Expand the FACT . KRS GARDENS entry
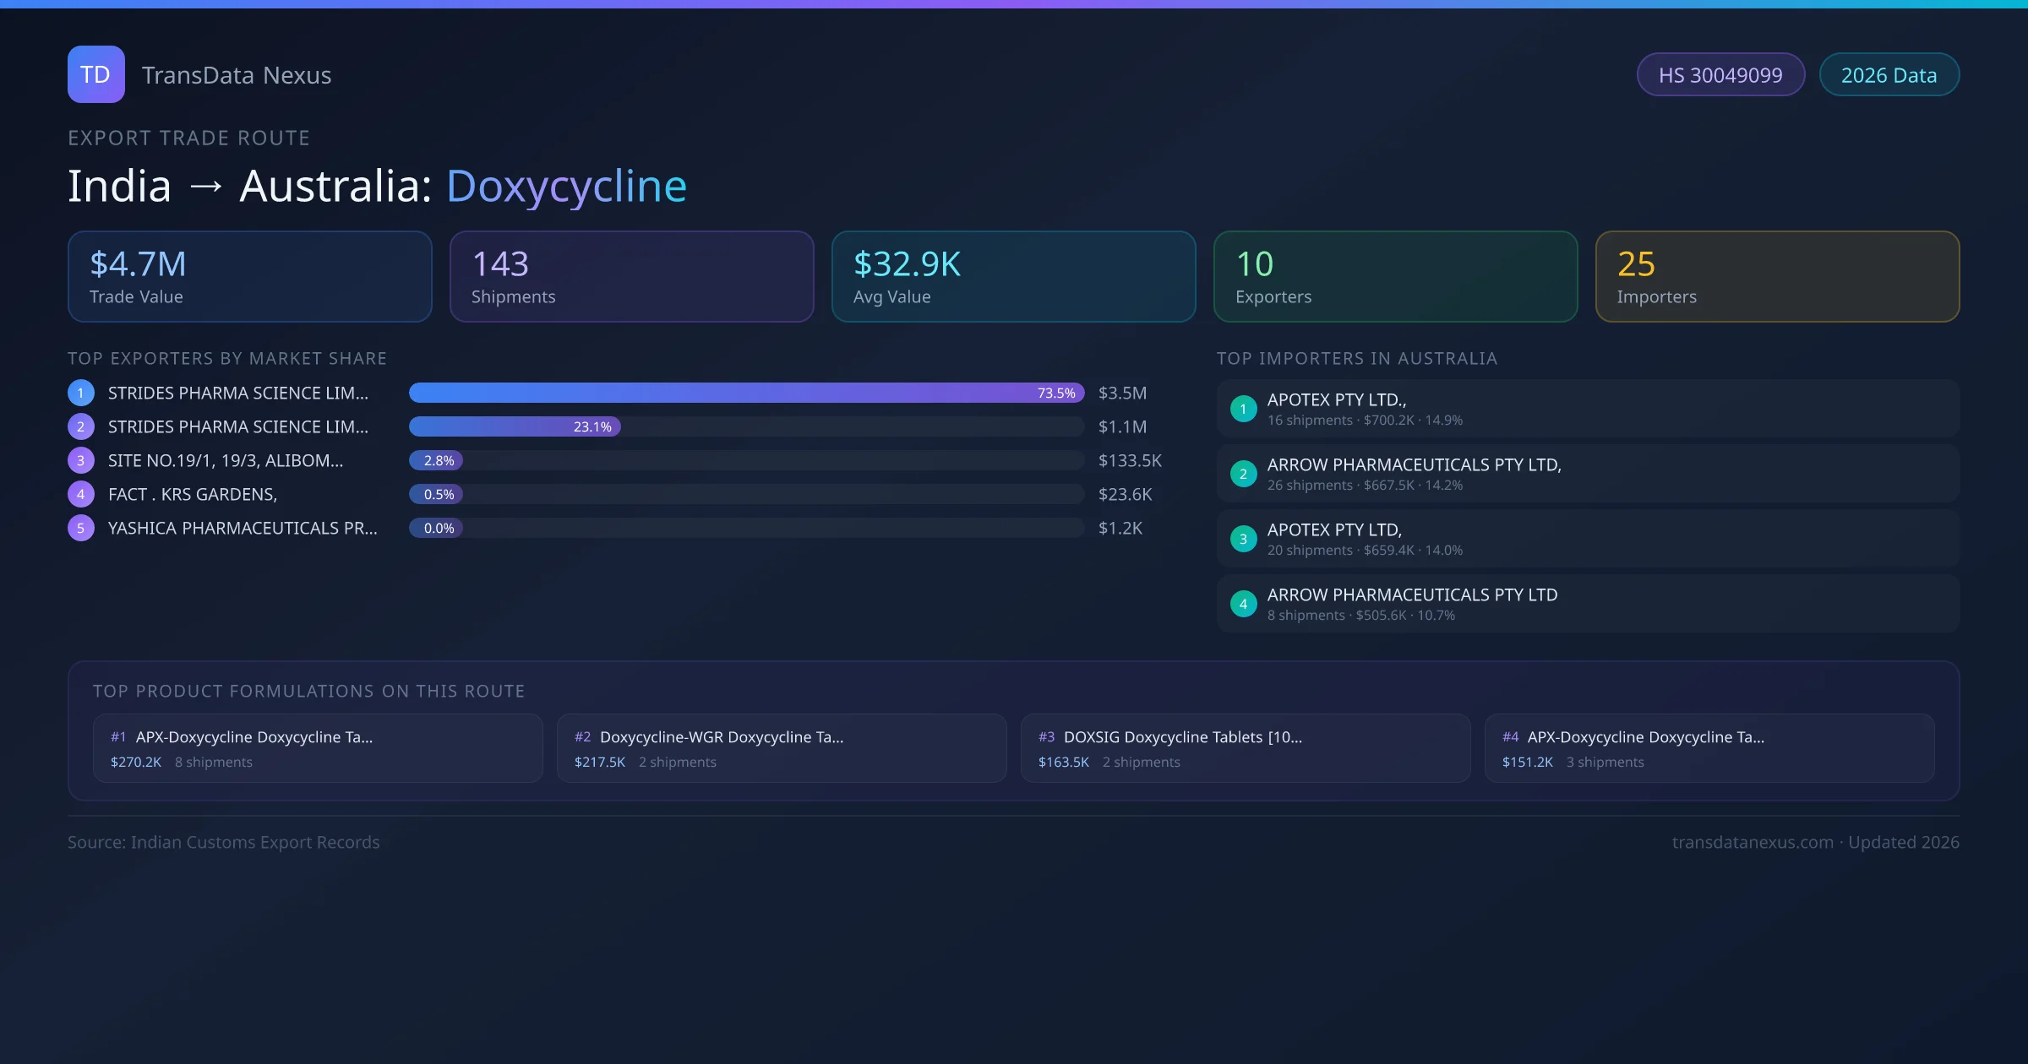Screen dimensions: 2028x1064 point(192,494)
